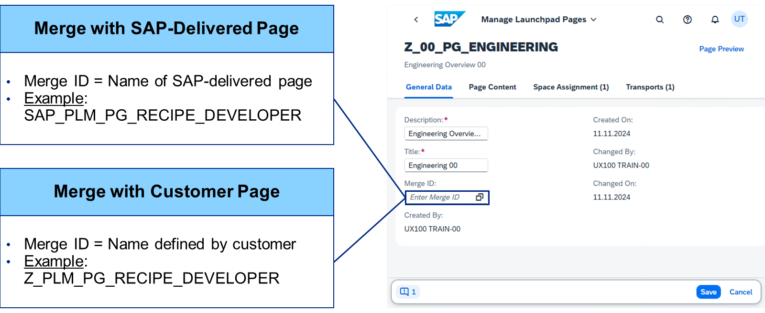
Task: Click the text Z_PLM_PG_RECIPE_DEVELOPER
Action: click(x=152, y=279)
